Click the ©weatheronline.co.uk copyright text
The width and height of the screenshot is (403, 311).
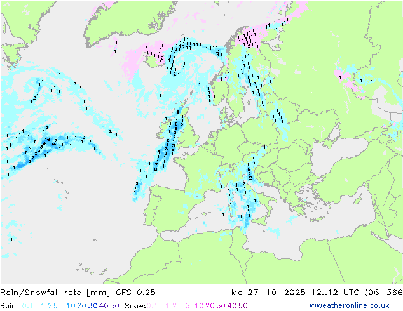tap(350, 305)
